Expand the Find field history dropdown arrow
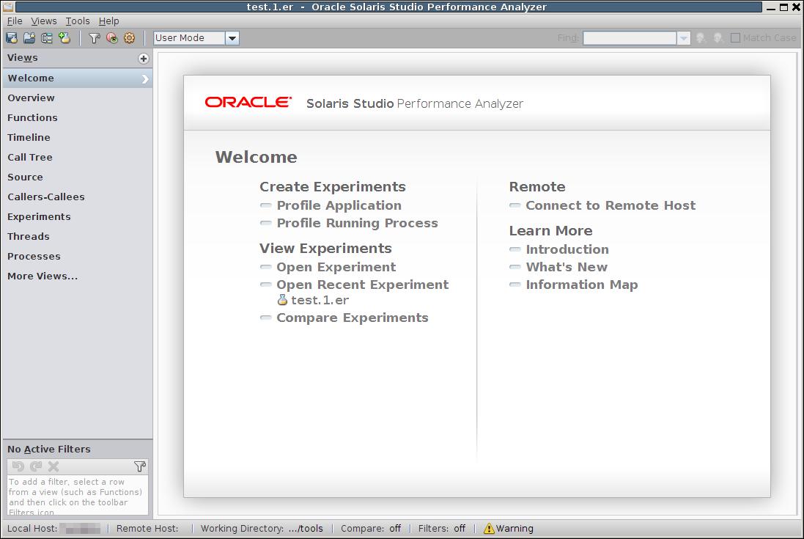Image resolution: width=804 pixels, height=539 pixels. click(x=684, y=38)
